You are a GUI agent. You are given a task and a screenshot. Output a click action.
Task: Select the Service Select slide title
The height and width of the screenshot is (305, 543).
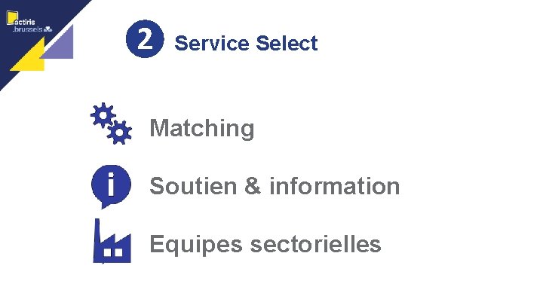[x=246, y=44]
